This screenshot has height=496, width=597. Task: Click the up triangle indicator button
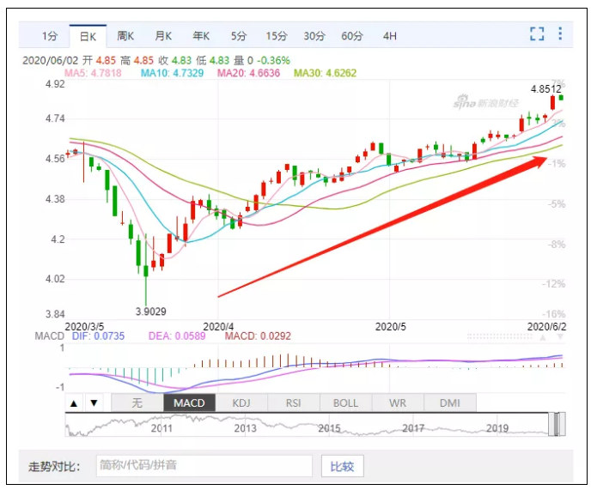pyautogui.click(x=74, y=402)
